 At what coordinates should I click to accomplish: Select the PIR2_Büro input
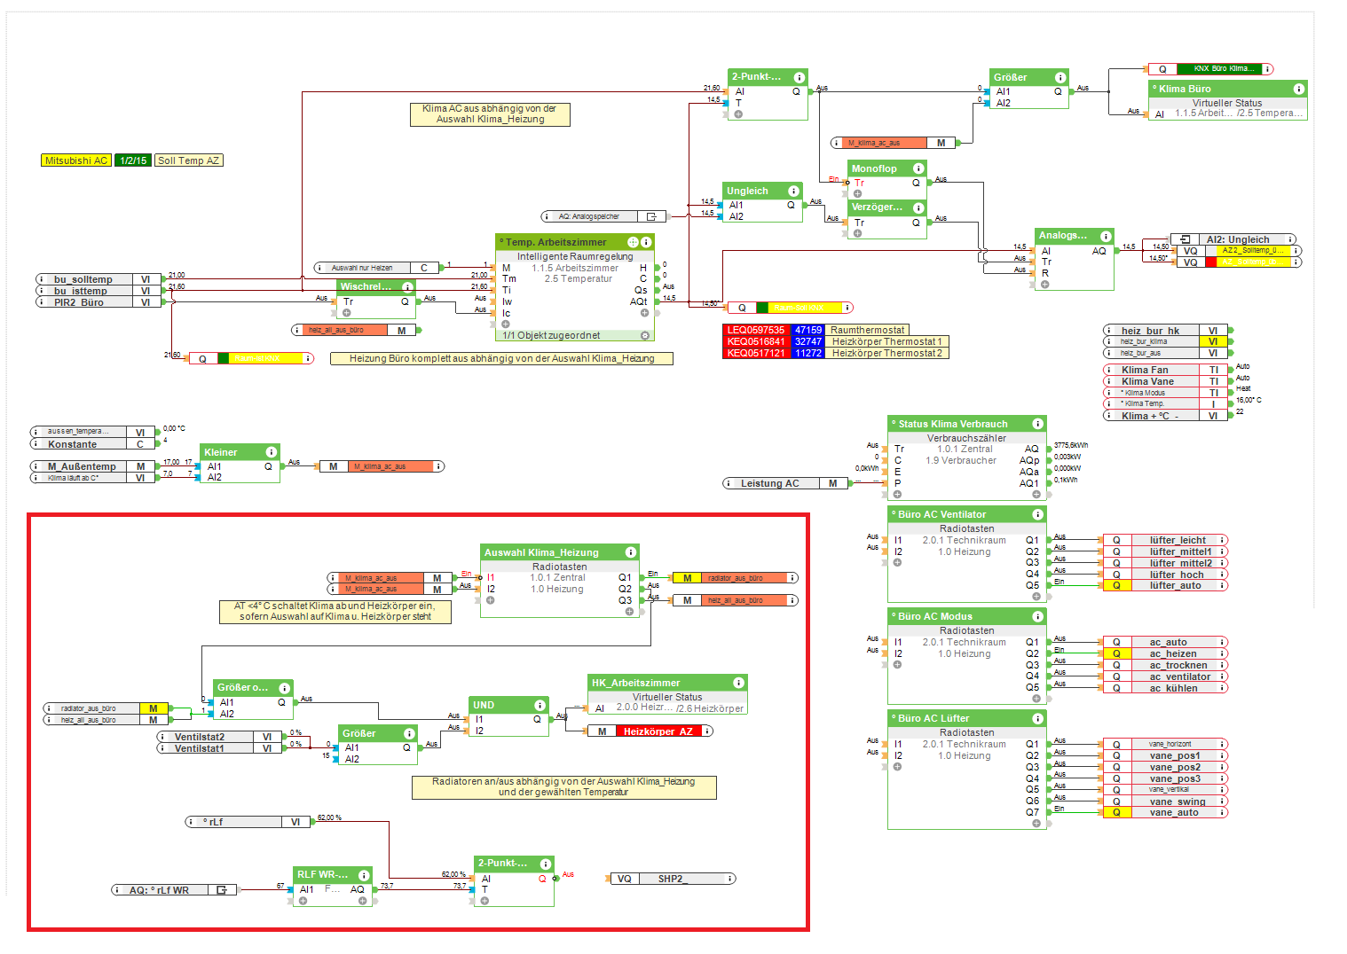click(x=98, y=302)
